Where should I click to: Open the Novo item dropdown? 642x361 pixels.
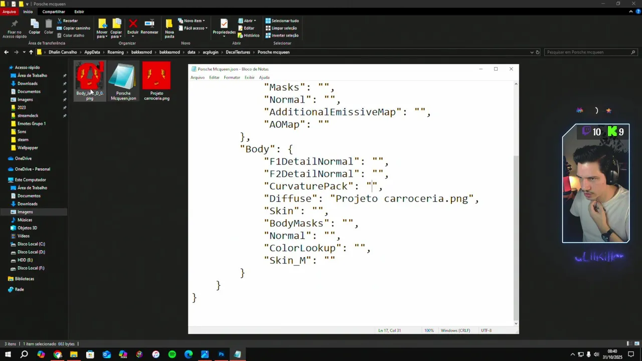coord(192,21)
